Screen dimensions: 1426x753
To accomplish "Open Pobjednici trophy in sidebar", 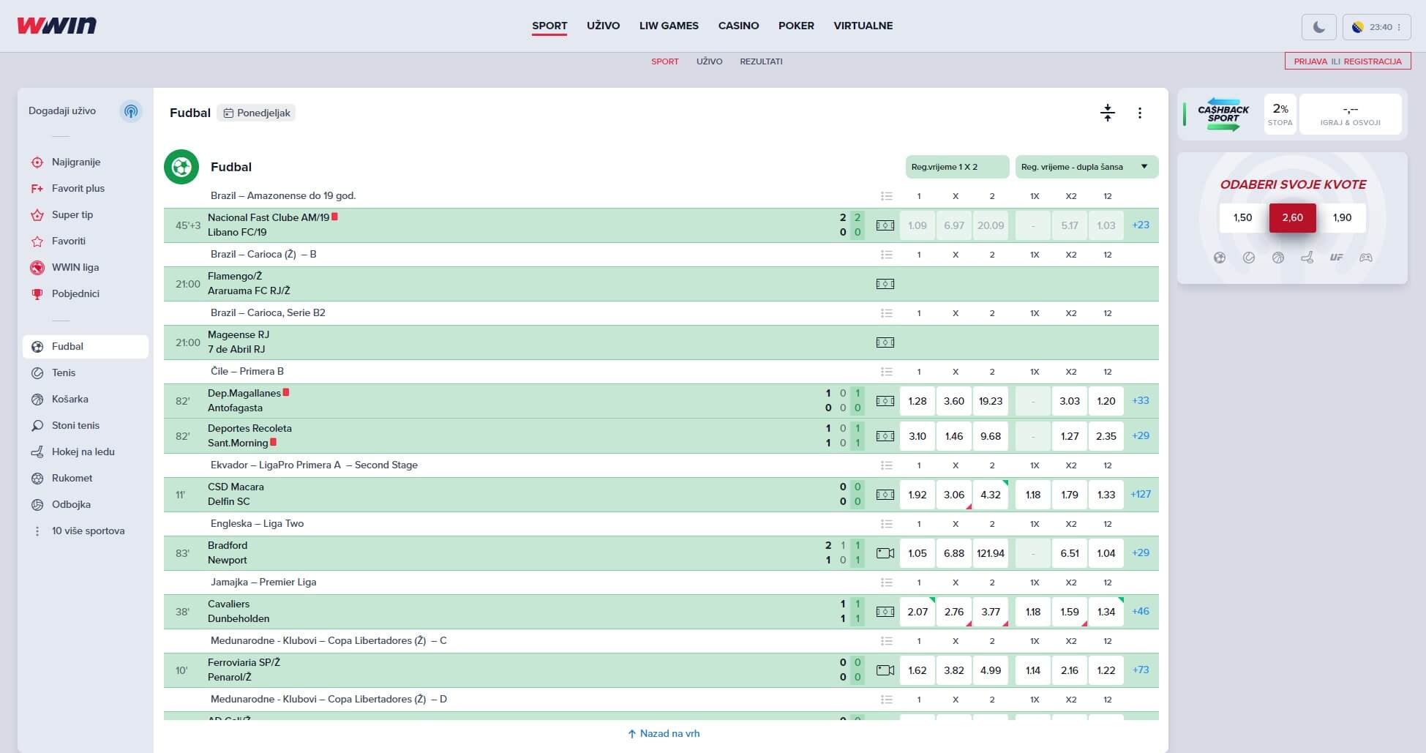I will (x=86, y=293).
